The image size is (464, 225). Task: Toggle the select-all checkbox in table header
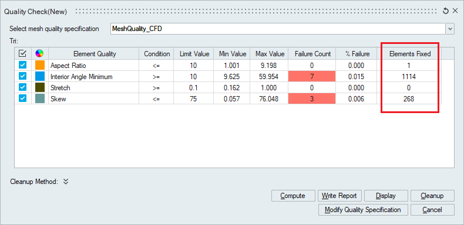pyautogui.click(x=22, y=53)
